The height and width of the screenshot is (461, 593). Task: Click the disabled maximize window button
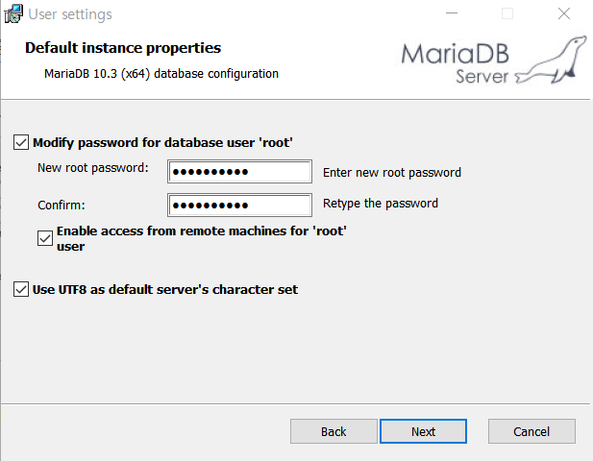point(507,13)
